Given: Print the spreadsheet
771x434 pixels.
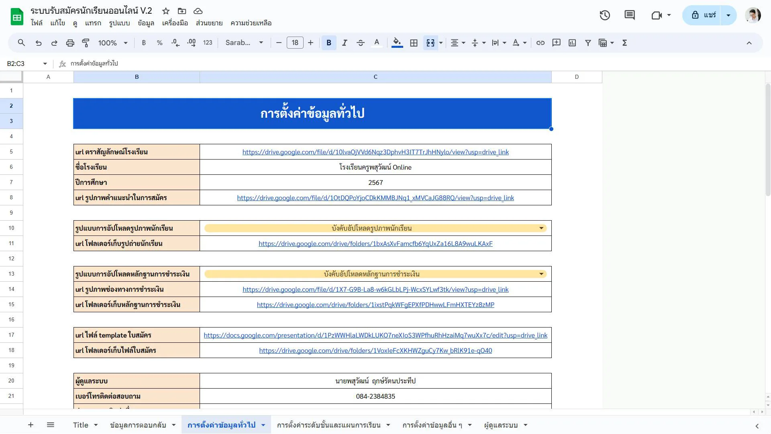Looking at the screenshot, I should (70, 43).
